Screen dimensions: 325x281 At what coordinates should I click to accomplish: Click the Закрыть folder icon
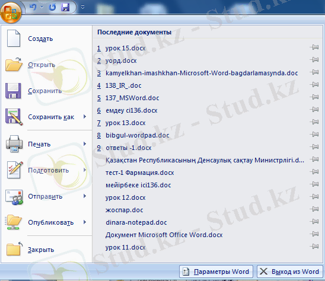14,249
